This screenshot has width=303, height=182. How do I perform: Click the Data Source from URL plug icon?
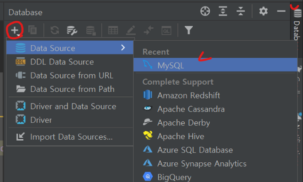pos(20,75)
